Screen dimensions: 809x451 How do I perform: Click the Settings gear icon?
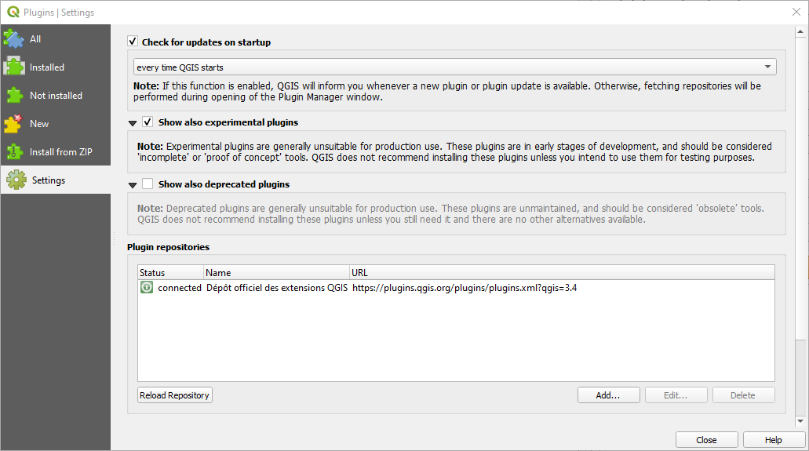[x=16, y=180]
